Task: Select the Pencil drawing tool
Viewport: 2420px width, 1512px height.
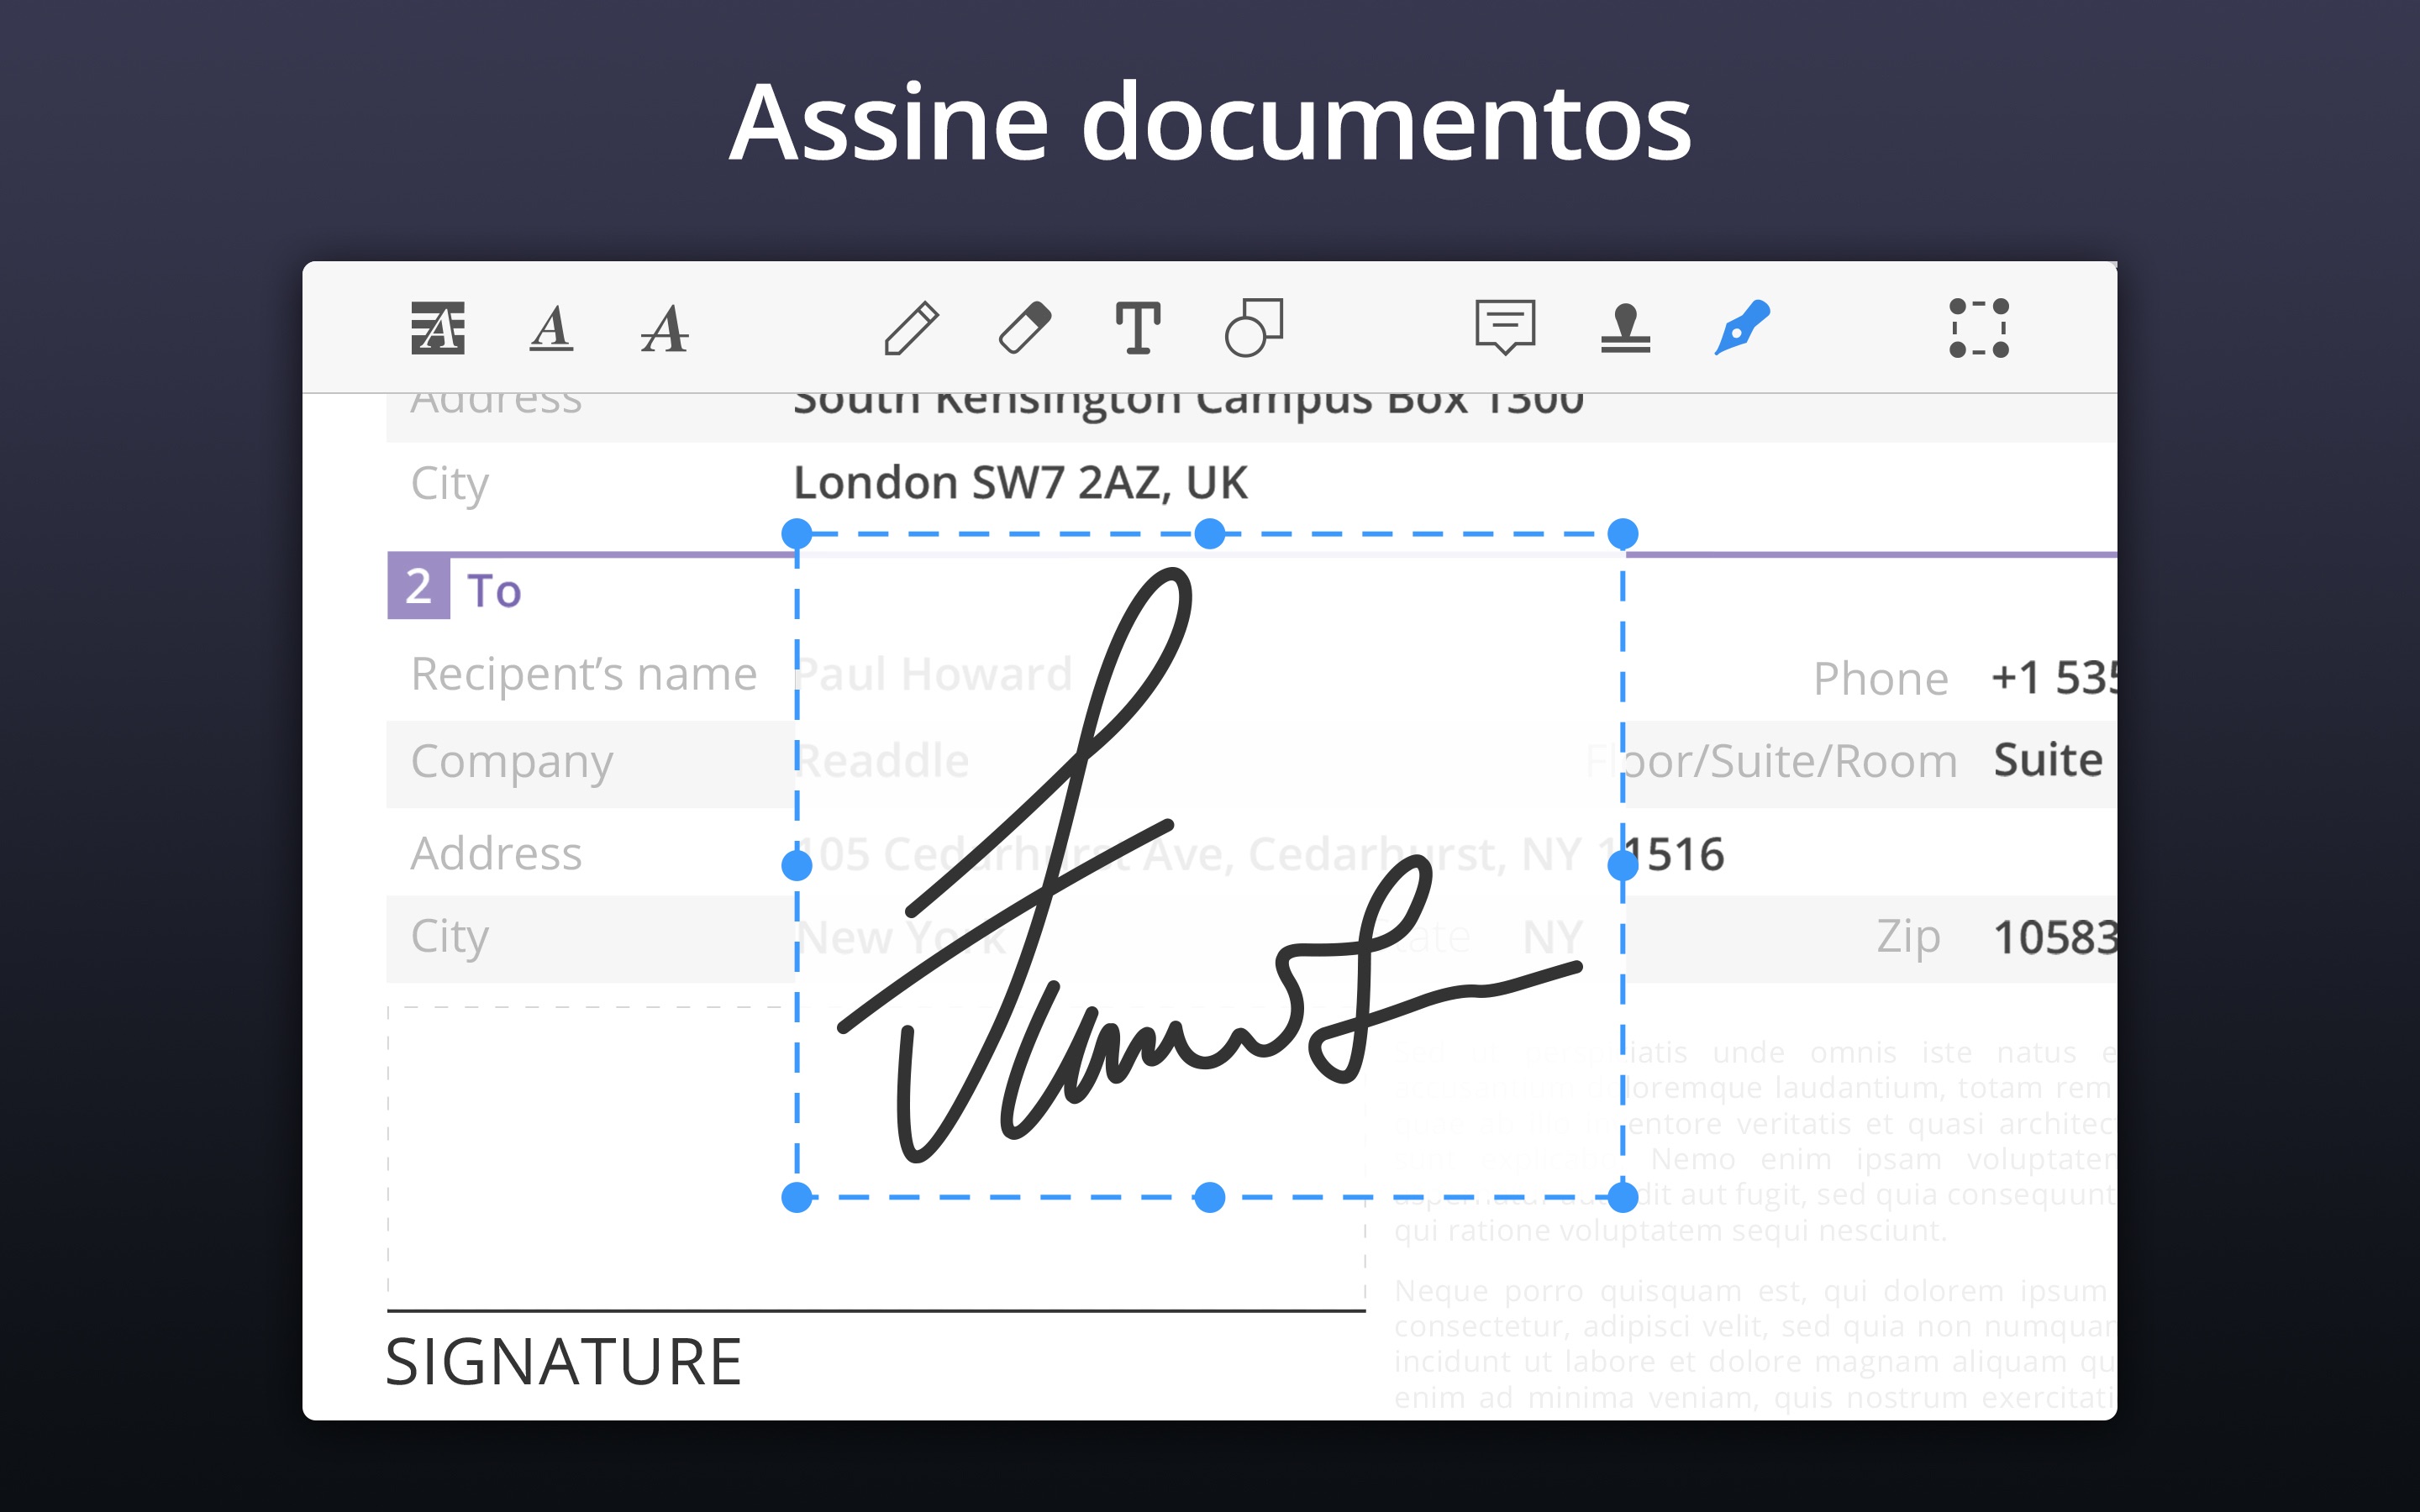Action: point(911,328)
